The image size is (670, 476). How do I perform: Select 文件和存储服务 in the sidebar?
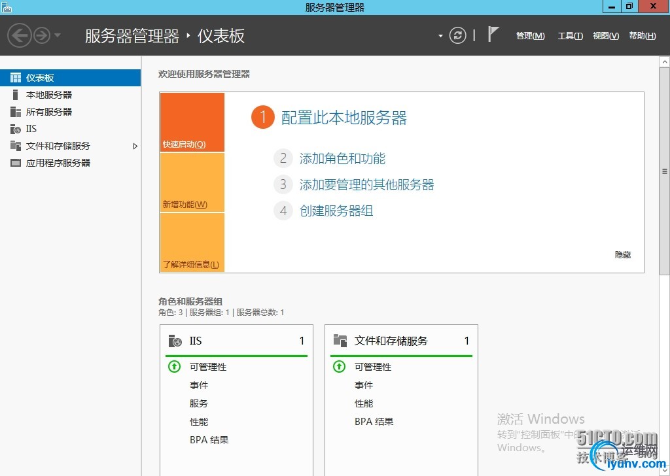click(x=70, y=146)
